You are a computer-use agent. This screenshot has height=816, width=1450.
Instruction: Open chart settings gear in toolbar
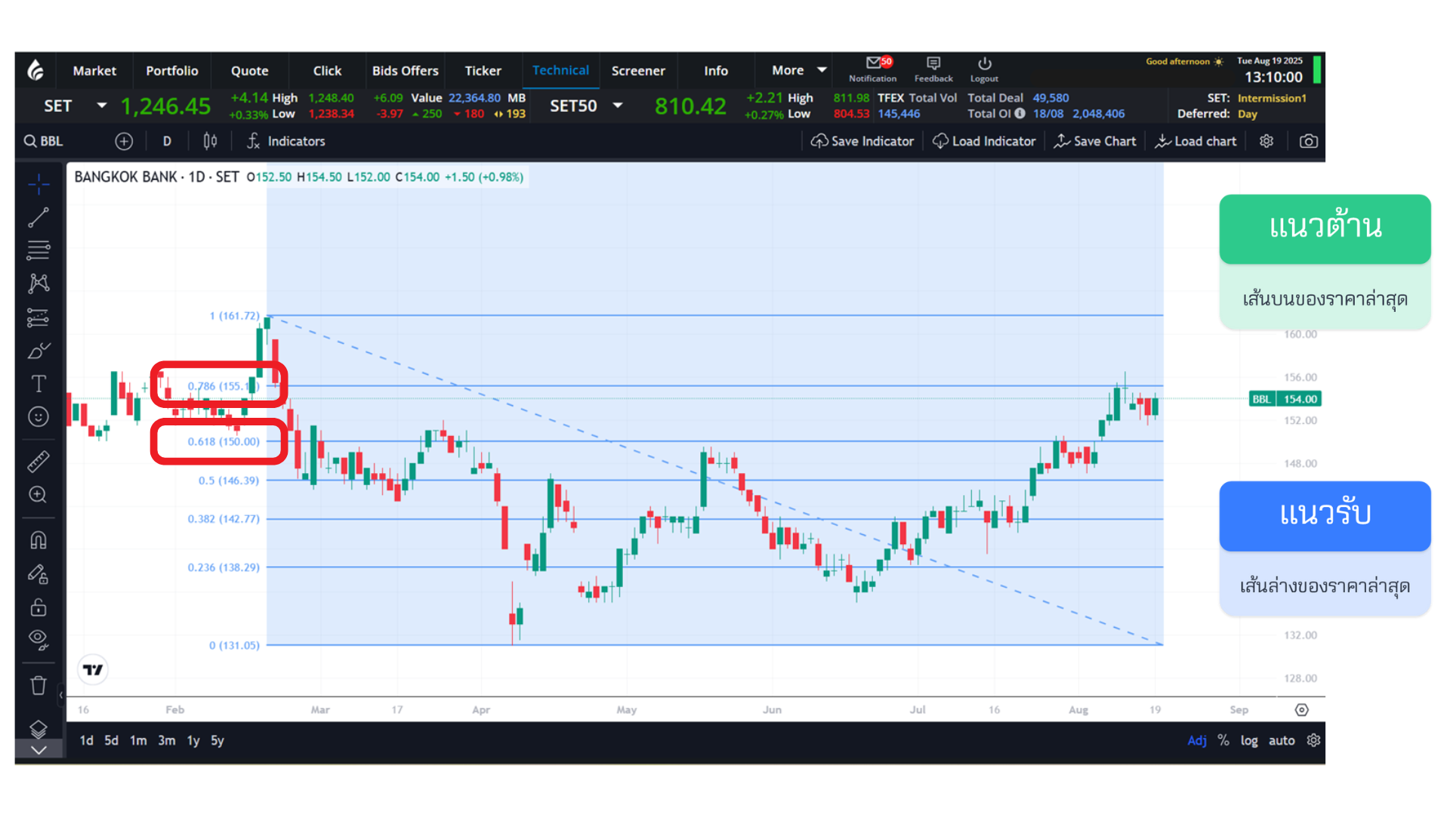point(1266,141)
